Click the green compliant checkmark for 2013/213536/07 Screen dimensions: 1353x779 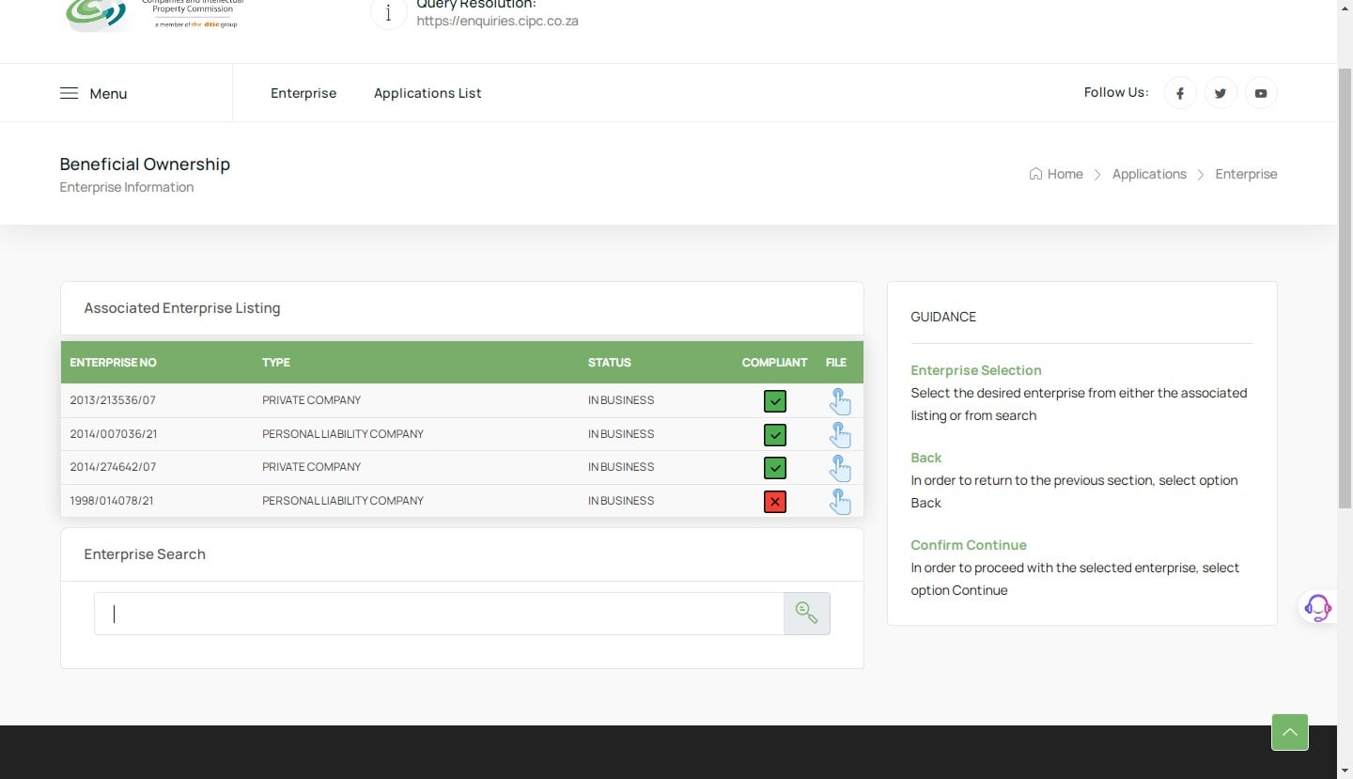point(774,400)
